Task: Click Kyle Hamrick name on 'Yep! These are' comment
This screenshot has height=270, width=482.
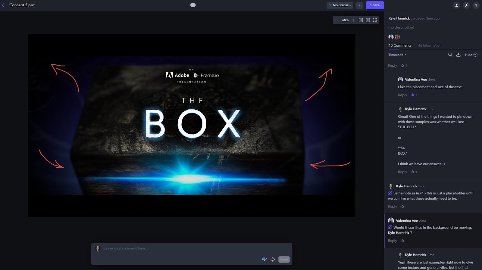Action: [x=415, y=255]
